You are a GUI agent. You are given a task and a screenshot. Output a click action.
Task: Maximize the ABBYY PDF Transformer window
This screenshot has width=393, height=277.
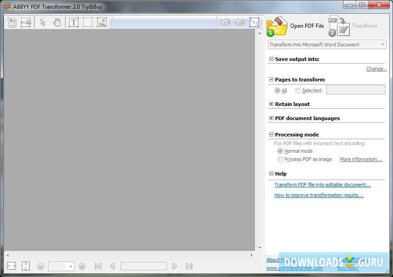[362, 5]
